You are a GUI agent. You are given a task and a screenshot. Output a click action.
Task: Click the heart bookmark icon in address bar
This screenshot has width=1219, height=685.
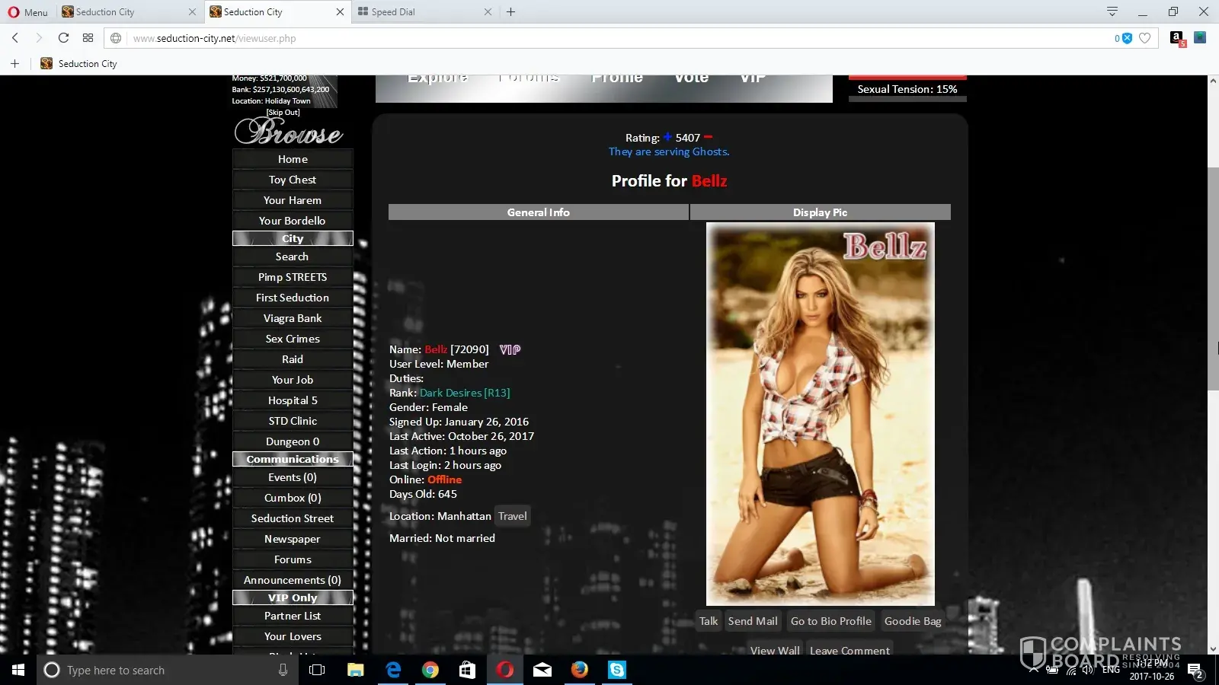click(x=1144, y=38)
